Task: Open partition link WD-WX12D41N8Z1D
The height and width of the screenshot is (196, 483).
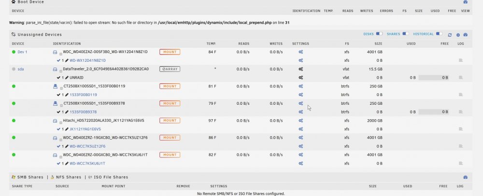Action: (x=87, y=61)
